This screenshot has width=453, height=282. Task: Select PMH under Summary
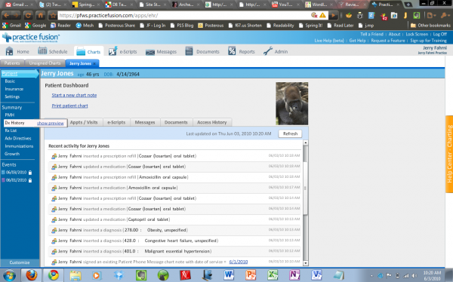click(10, 115)
